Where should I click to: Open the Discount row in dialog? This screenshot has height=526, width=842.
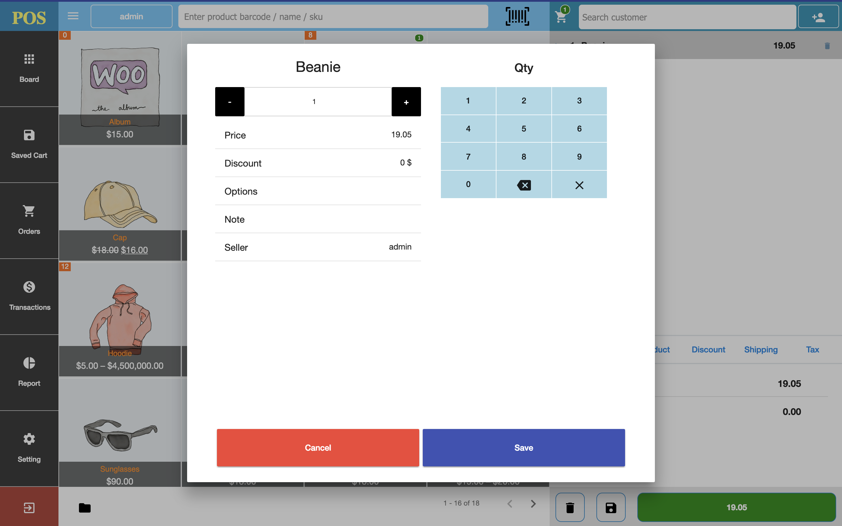(x=318, y=163)
